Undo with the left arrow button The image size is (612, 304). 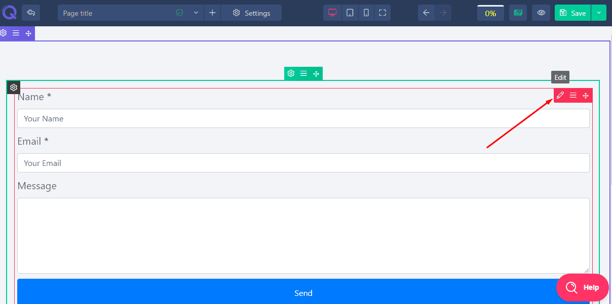426,13
